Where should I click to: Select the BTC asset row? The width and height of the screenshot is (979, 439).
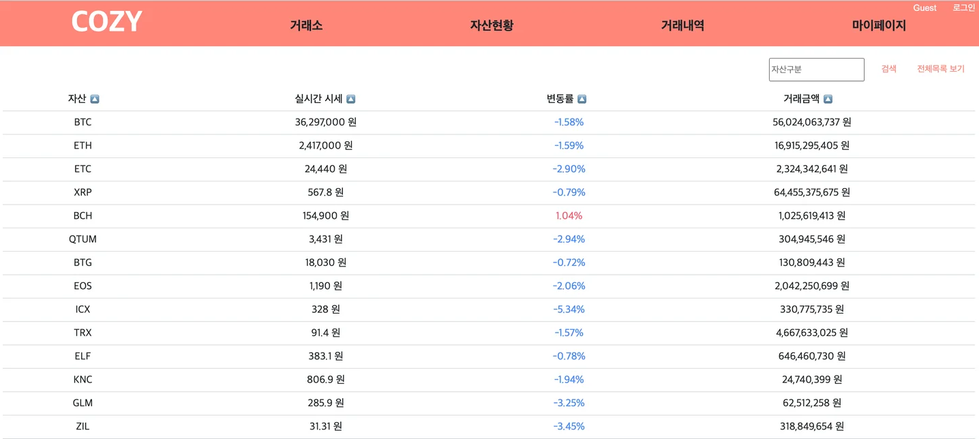[x=83, y=122]
